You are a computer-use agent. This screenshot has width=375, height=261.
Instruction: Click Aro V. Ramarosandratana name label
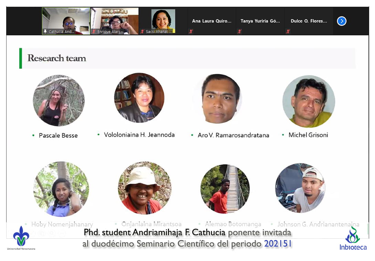(233, 135)
